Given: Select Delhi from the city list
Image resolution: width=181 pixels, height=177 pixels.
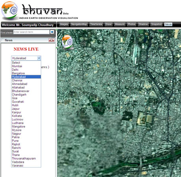Looking at the screenshot, I should coord(26,70).
